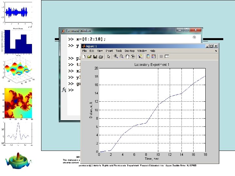Maximize the Command Window
Screen dimensions: 235x176
(x=186, y=30)
